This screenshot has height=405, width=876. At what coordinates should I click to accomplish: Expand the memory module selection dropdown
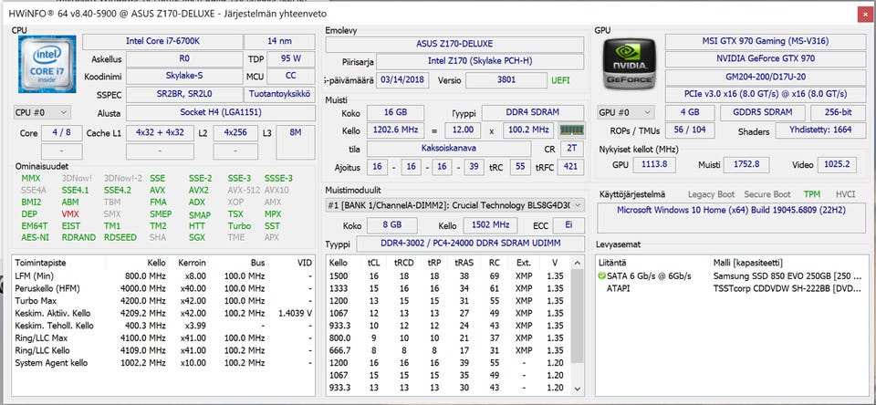pyautogui.click(x=454, y=205)
